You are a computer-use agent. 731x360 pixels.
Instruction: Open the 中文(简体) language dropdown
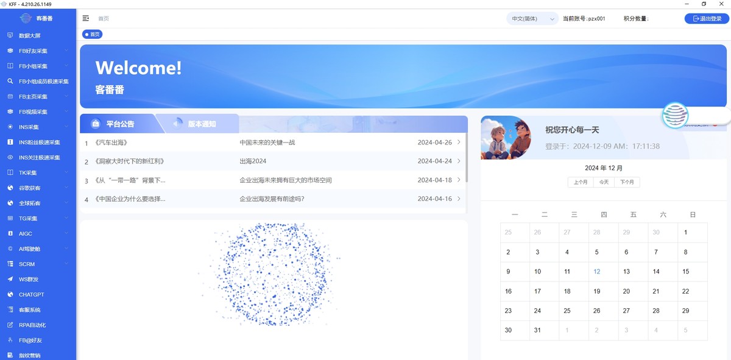click(532, 18)
